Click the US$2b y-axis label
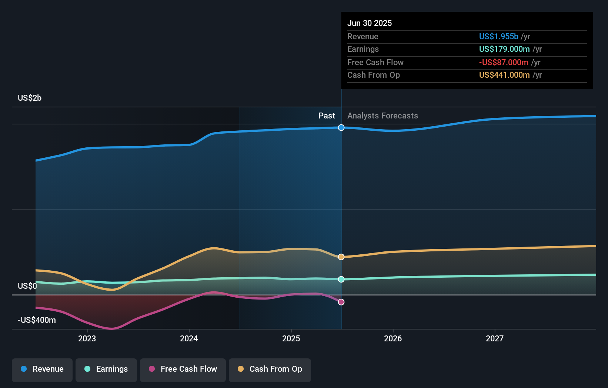 click(30, 98)
